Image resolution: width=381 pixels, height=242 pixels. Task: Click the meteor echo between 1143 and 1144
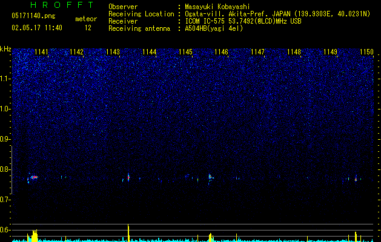tap(128, 178)
